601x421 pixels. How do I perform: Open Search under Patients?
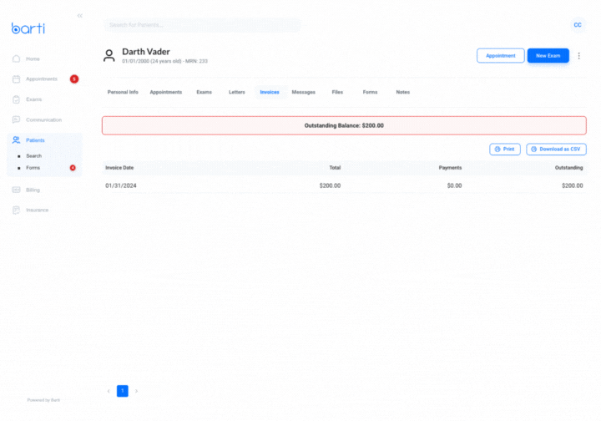point(33,155)
